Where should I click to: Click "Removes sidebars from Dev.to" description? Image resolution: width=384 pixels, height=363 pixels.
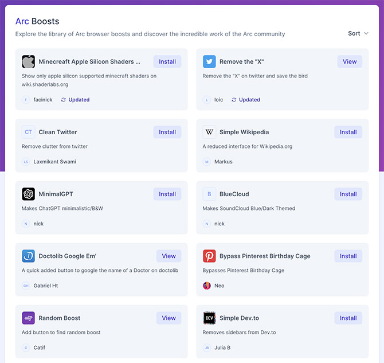click(x=239, y=333)
